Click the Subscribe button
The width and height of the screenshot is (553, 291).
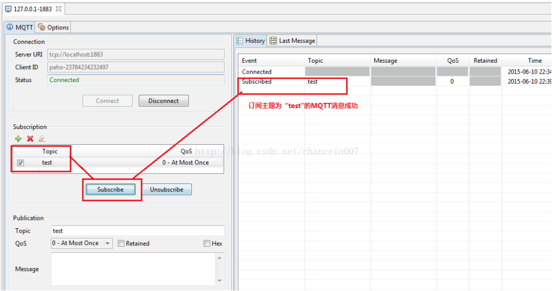coord(111,190)
